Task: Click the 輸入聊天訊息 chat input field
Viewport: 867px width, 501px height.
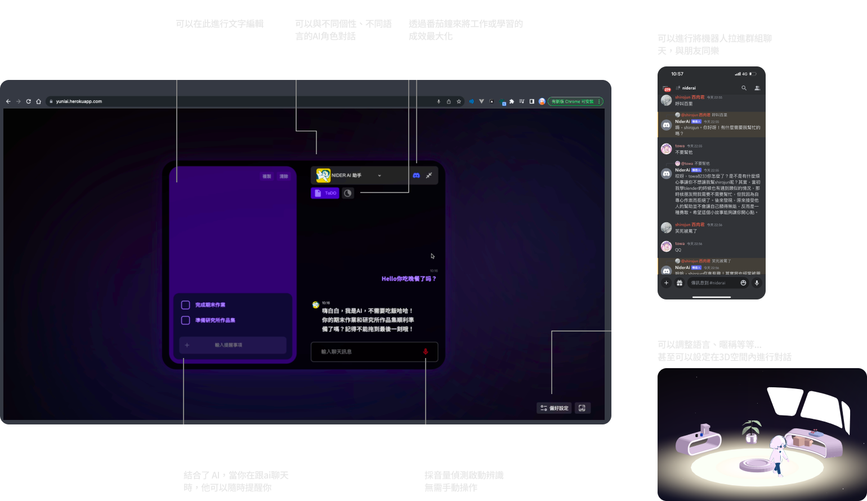Action: point(366,352)
